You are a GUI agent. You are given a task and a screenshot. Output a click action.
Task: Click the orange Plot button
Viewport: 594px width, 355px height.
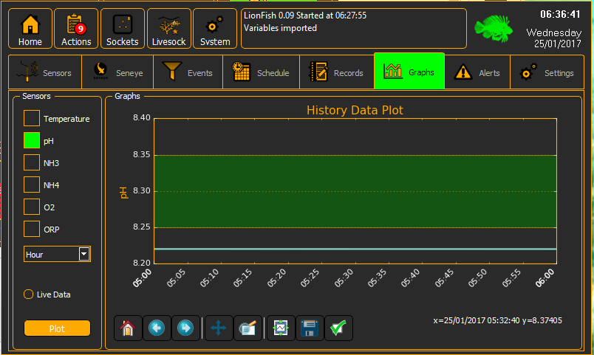click(57, 328)
